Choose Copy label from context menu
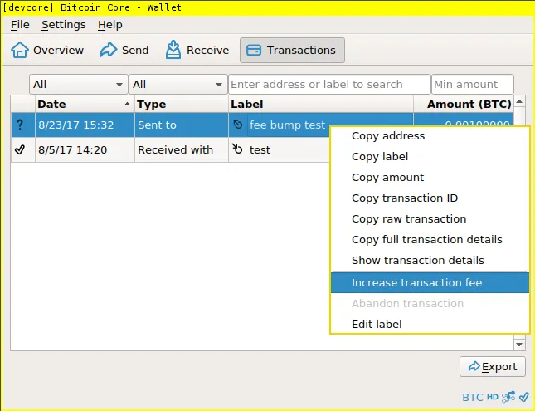535x411 pixels. click(430, 157)
